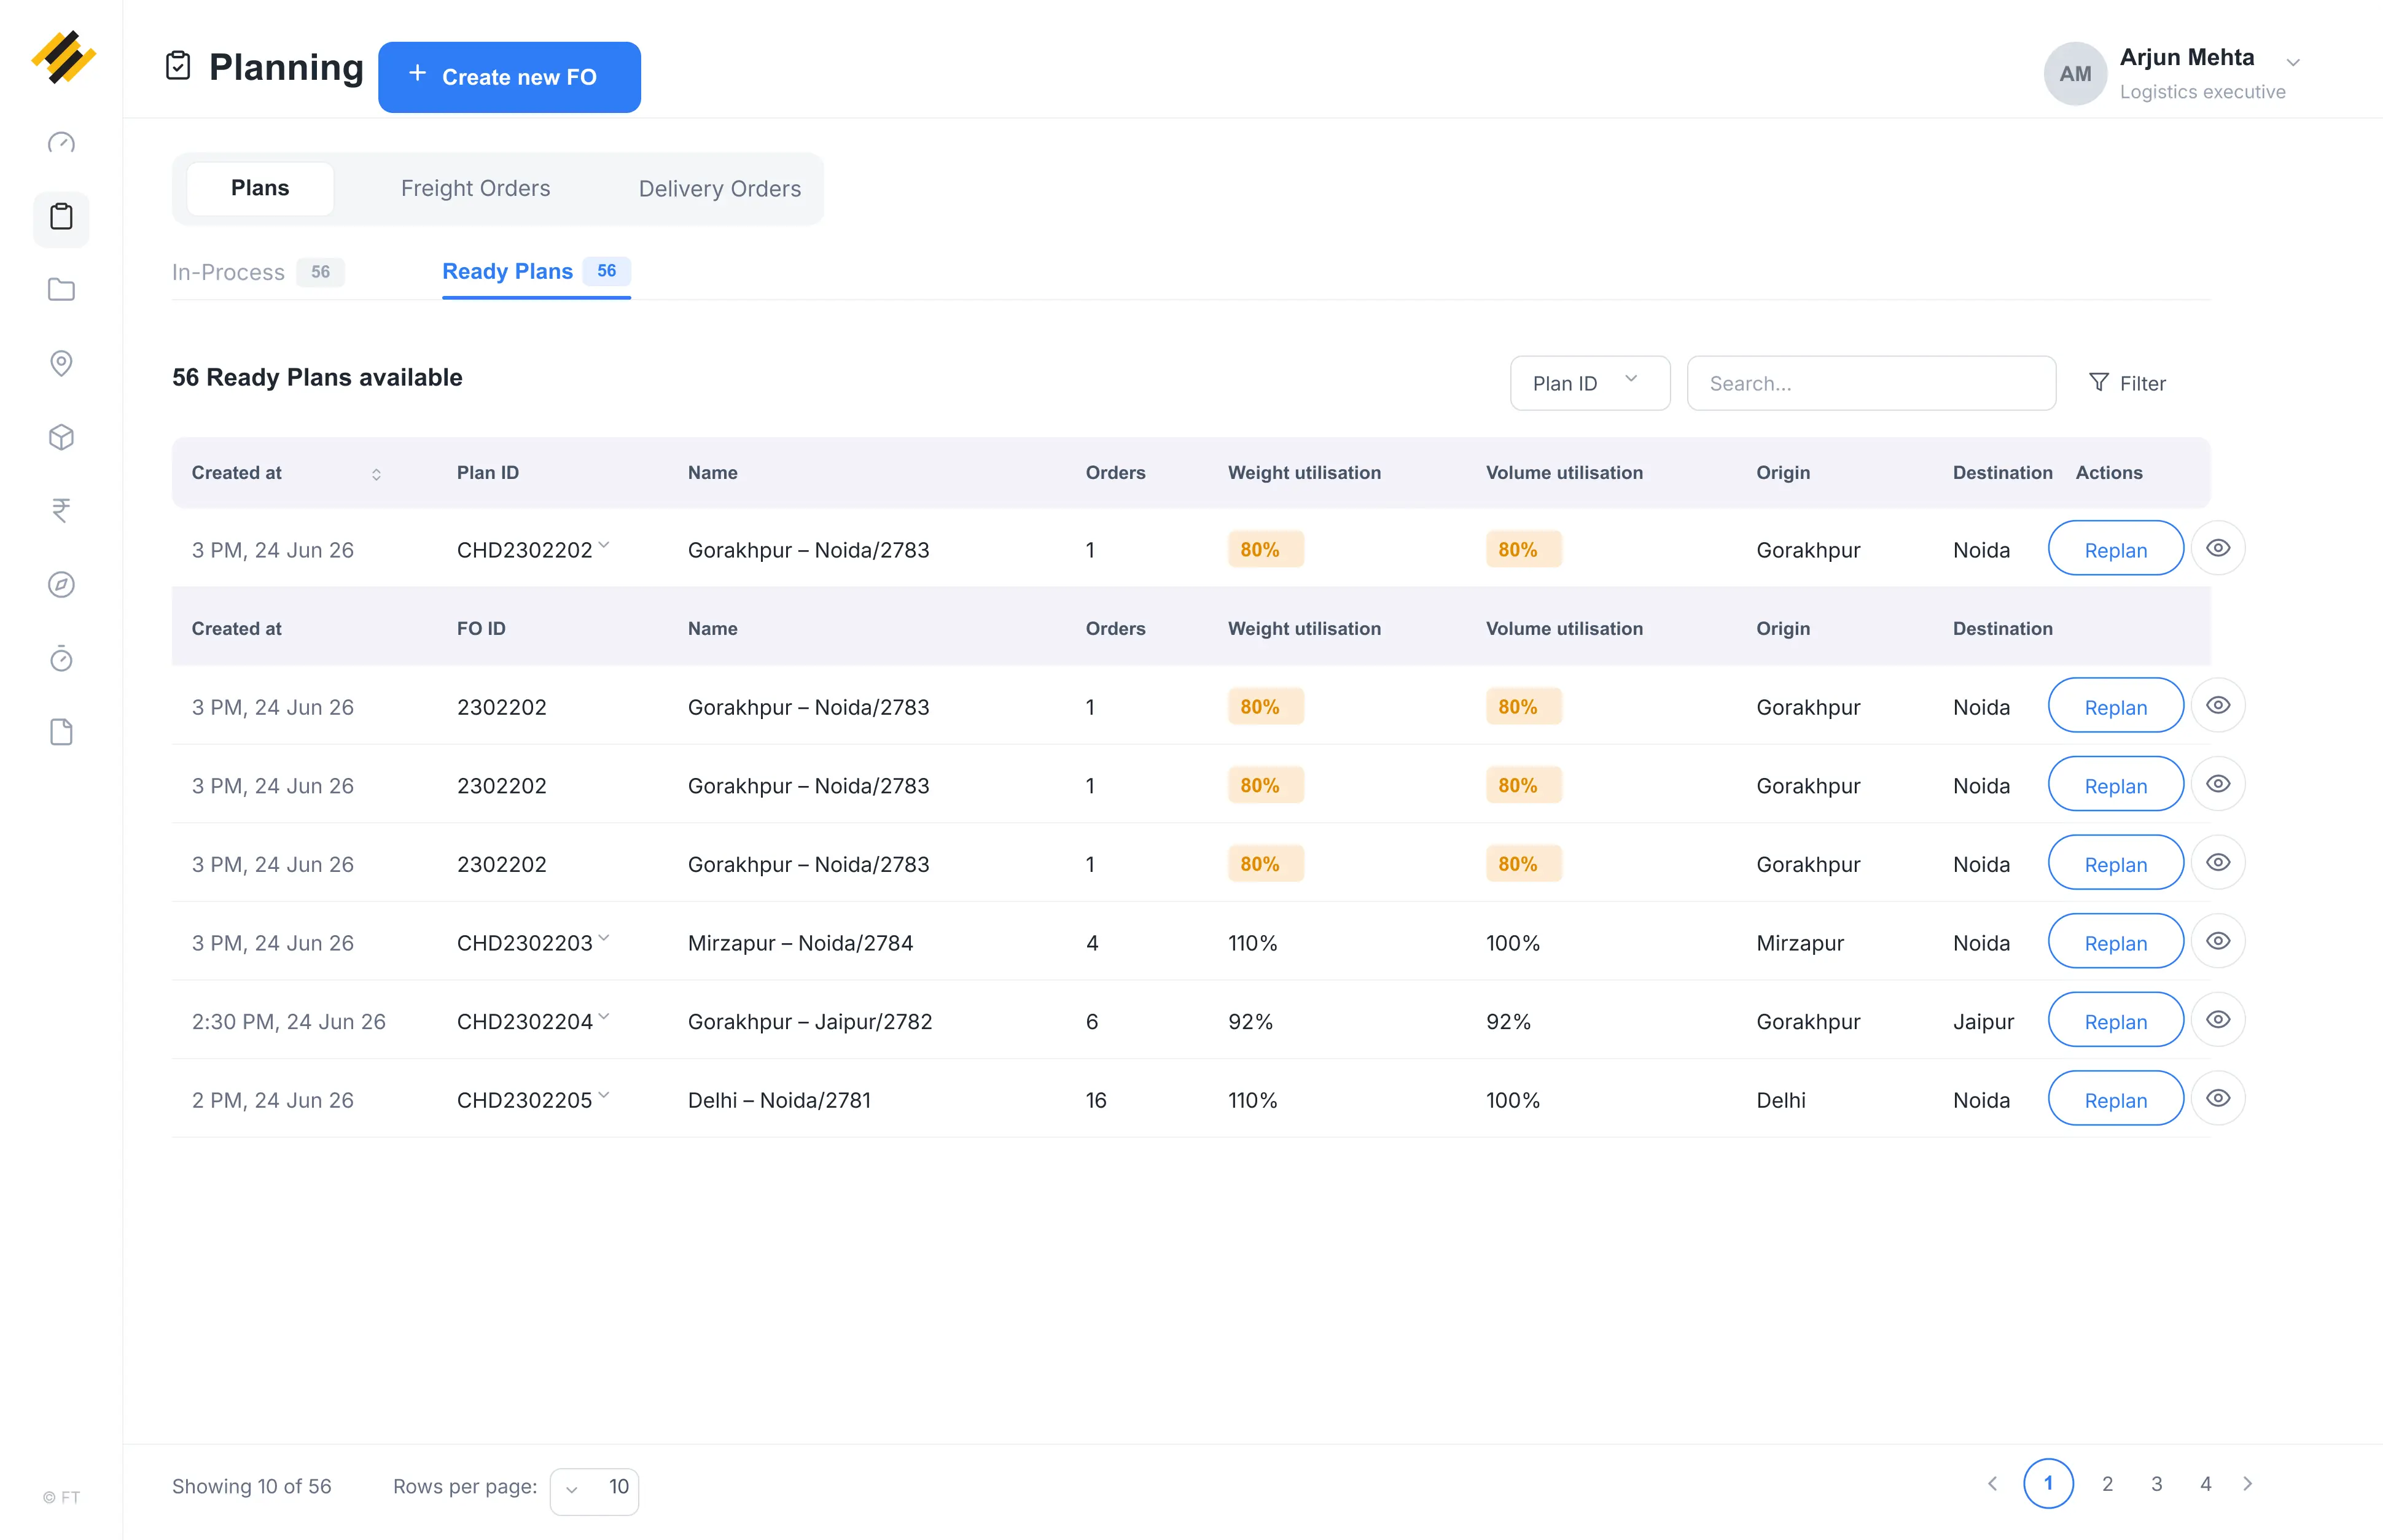
Task: Open the dashboard speedometer icon in sidebar
Action: [x=61, y=143]
